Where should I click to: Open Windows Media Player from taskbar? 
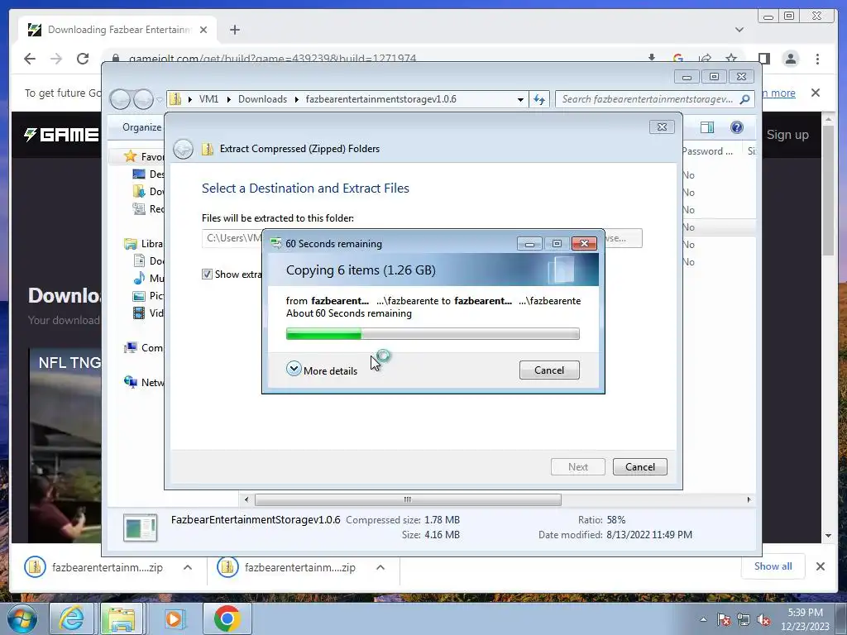tap(174, 618)
